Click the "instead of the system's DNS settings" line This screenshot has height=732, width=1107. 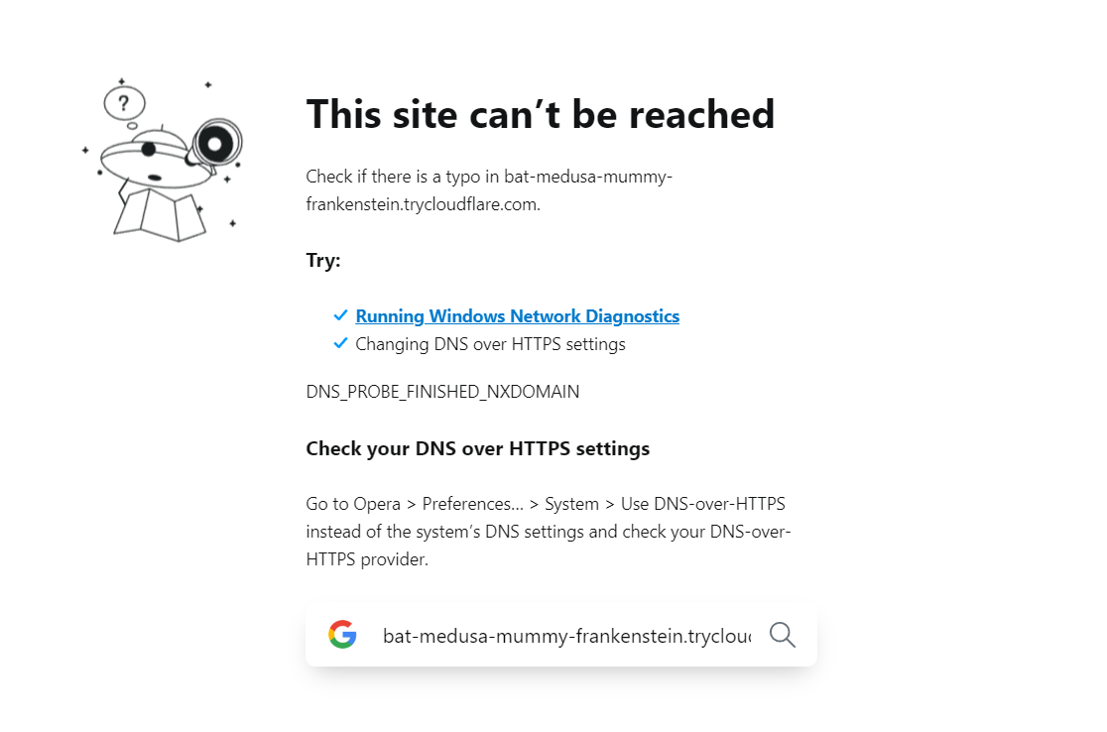[548, 532]
